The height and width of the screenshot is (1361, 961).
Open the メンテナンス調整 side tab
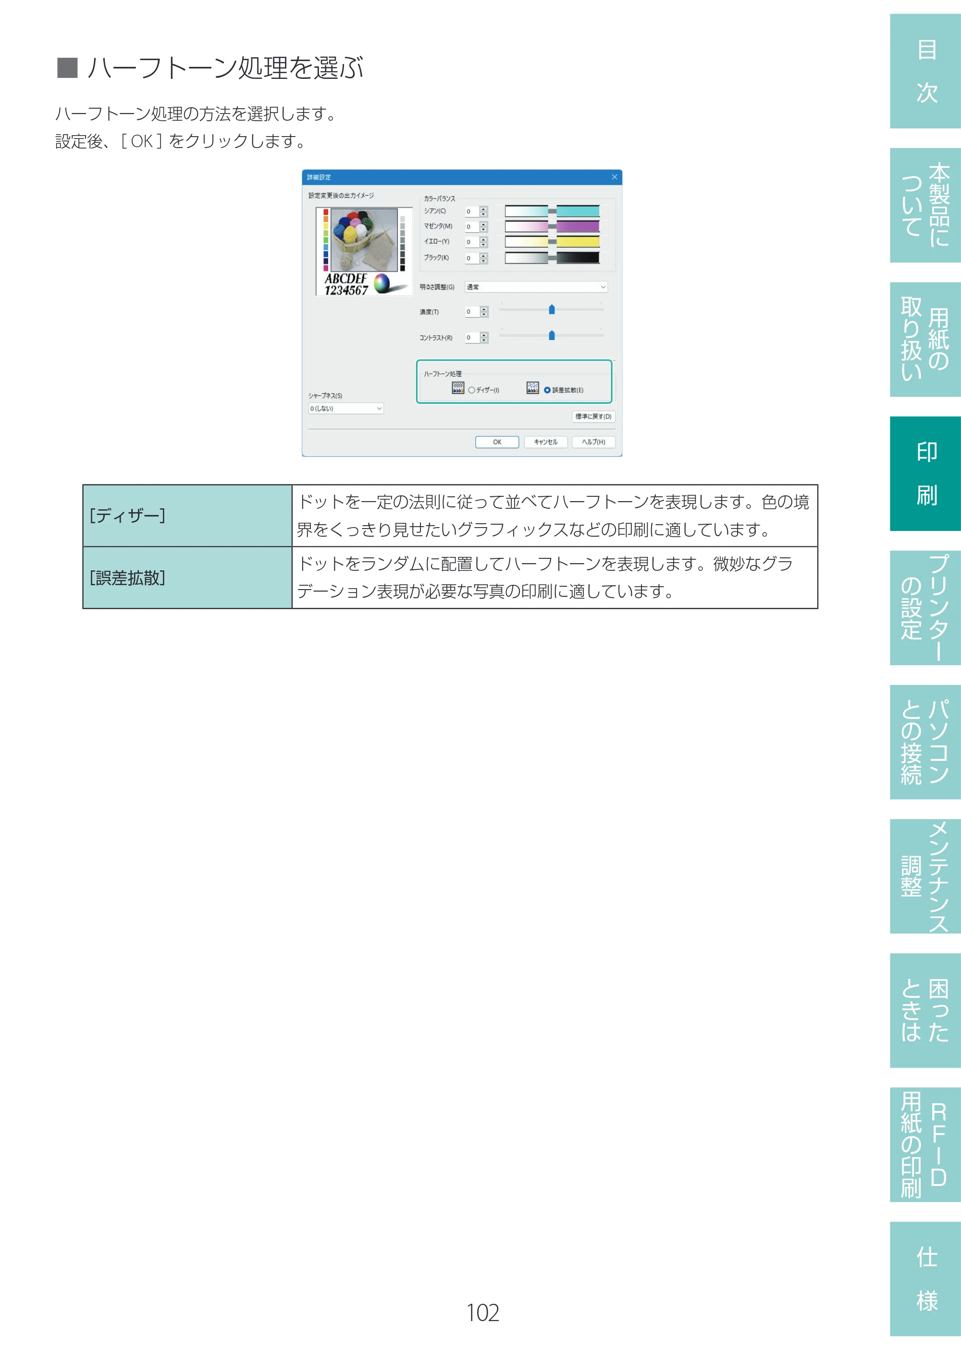click(925, 877)
